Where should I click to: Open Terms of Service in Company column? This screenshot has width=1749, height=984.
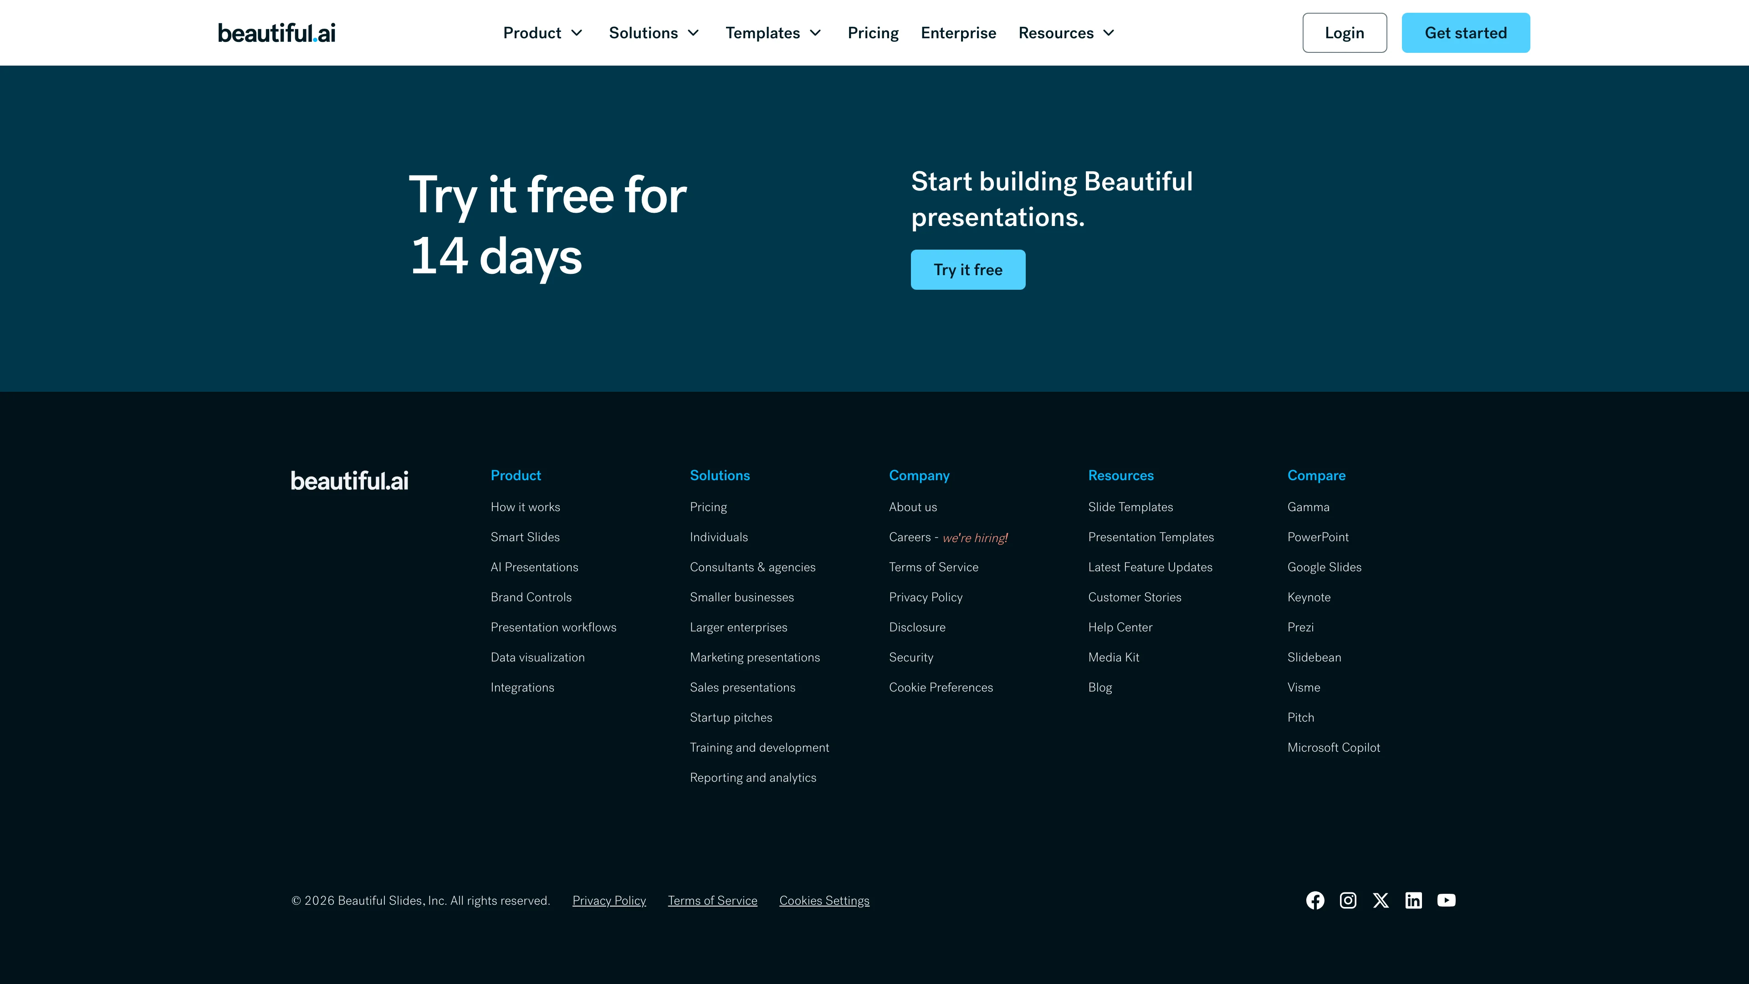pyautogui.click(x=934, y=567)
